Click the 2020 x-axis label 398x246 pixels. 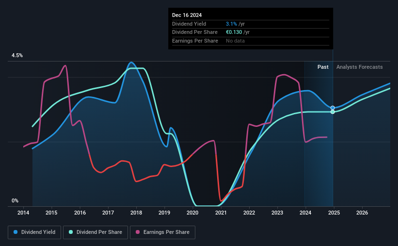coord(192,213)
